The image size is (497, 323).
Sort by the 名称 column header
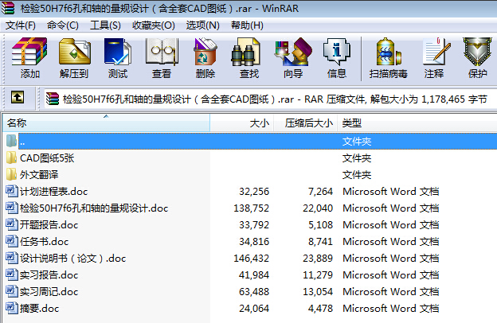coord(106,123)
